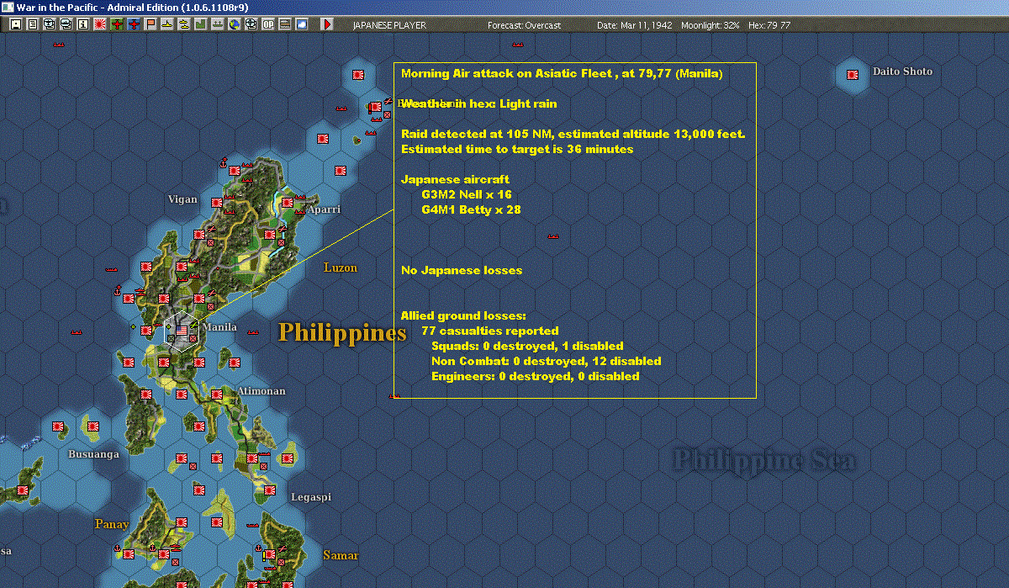Click the 'Hex: 79 77' status text

[769, 25]
